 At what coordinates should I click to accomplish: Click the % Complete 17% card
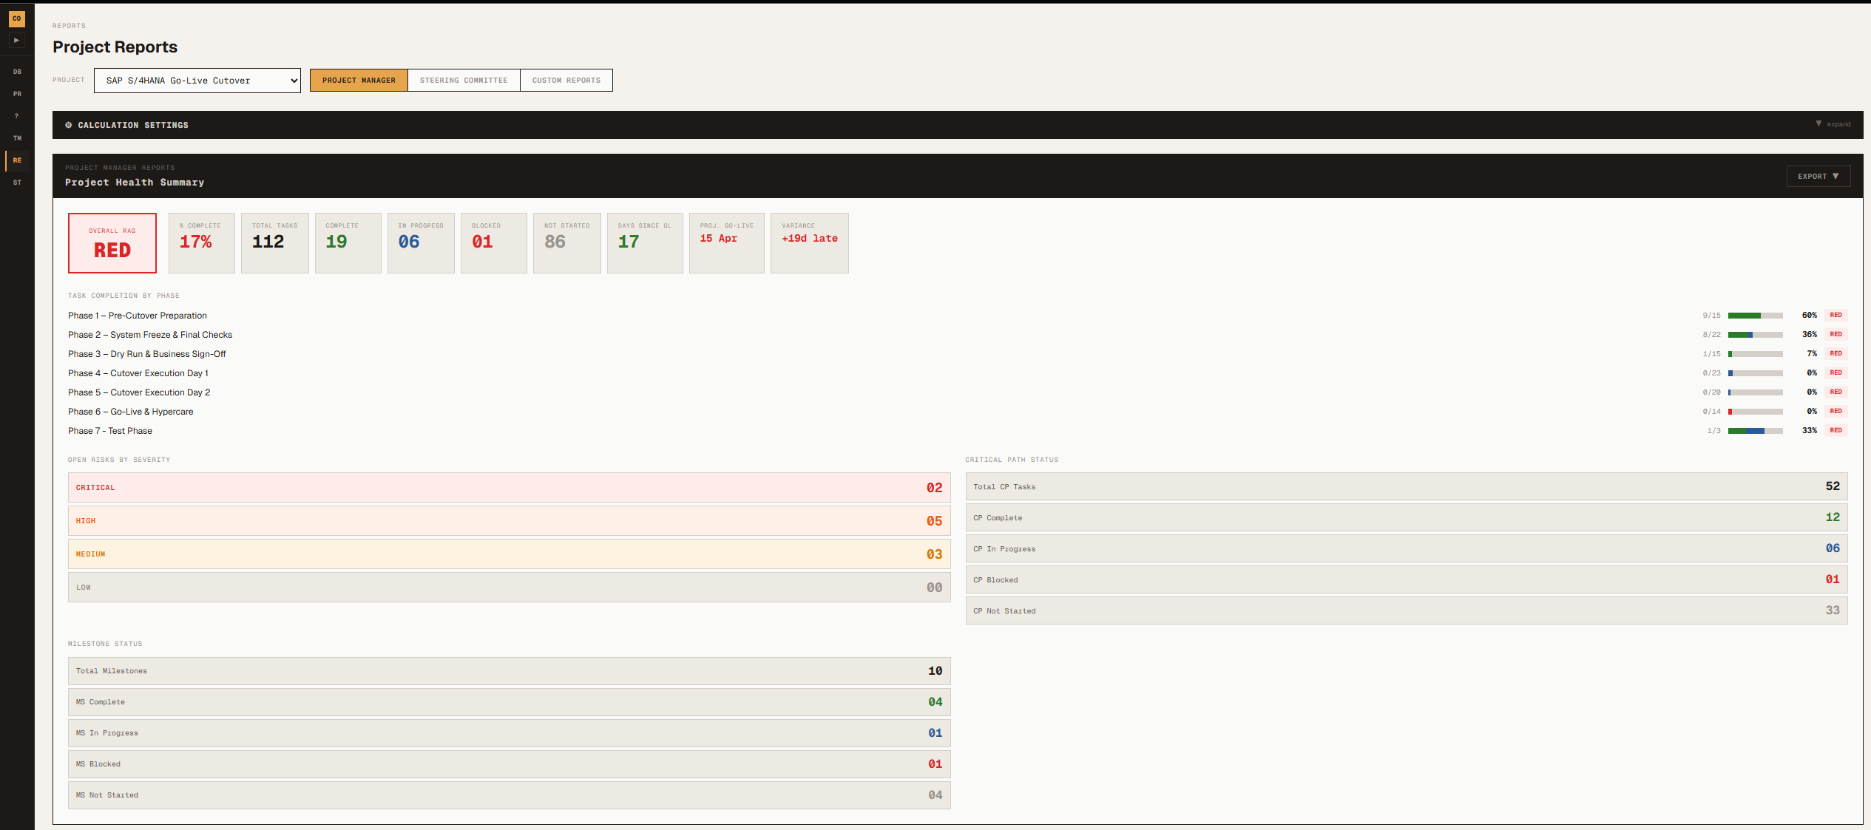click(x=201, y=243)
